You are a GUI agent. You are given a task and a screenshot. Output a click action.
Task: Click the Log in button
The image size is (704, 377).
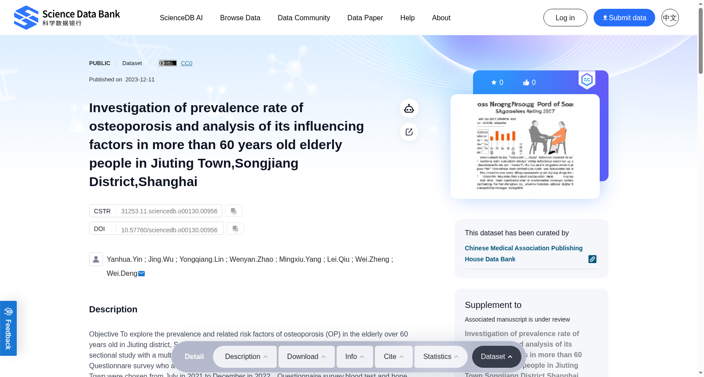click(x=565, y=18)
